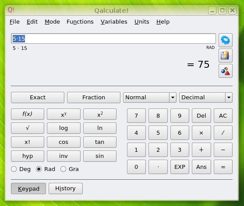This screenshot has width=244, height=206.
Task: Click the x squared button
Action: (x=100, y=114)
